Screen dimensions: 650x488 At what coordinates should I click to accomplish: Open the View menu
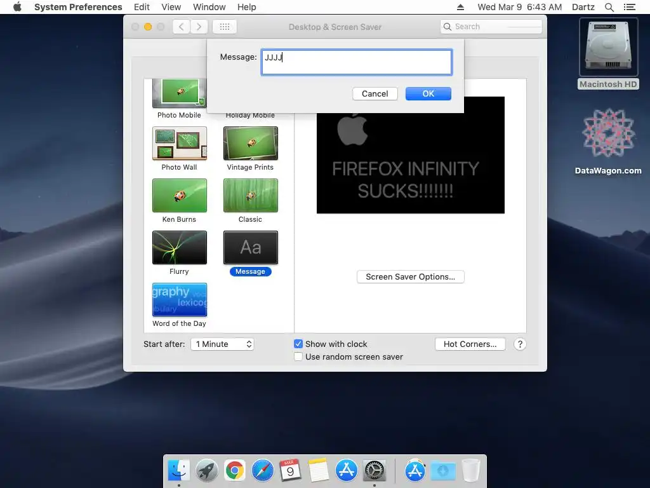(x=171, y=7)
